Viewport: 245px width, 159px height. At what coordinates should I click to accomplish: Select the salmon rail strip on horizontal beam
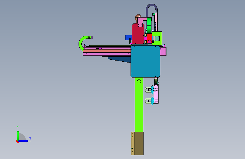pyautogui.click(x=107, y=51)
